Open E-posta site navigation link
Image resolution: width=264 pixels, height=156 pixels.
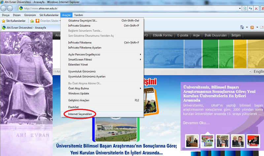pos(182,35)
